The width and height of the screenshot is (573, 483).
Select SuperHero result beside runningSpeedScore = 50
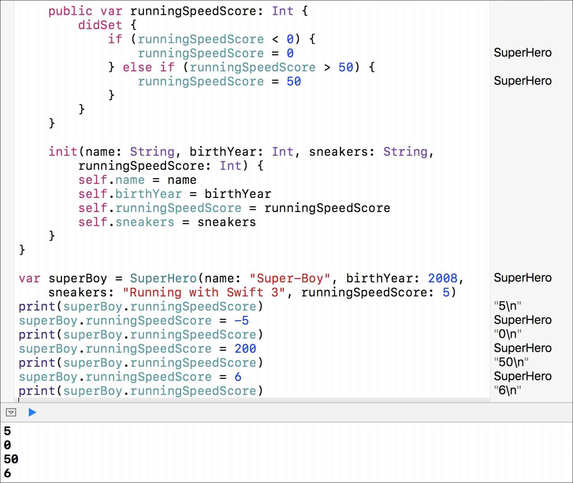coord(523,81)
